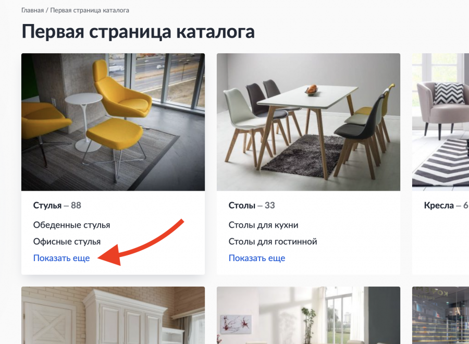The width and height of the screenshot is (469, 344).
Task: Click the count 88 beside Стулья
Action: click(x=76, y=205)
